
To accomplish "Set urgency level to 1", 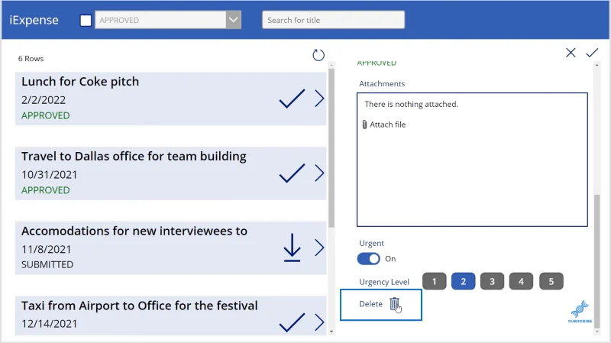I will pyautogui.click(x=434, y=281).
